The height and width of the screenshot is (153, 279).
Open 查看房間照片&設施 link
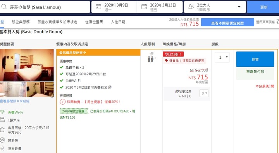coord(15,101)
